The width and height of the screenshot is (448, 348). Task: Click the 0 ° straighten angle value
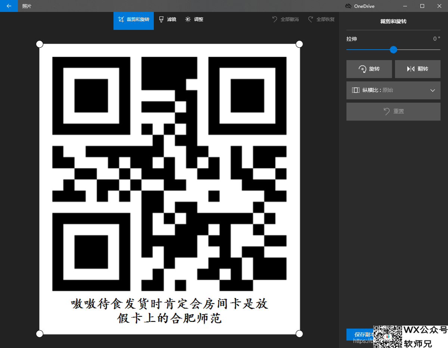(436, 39)
